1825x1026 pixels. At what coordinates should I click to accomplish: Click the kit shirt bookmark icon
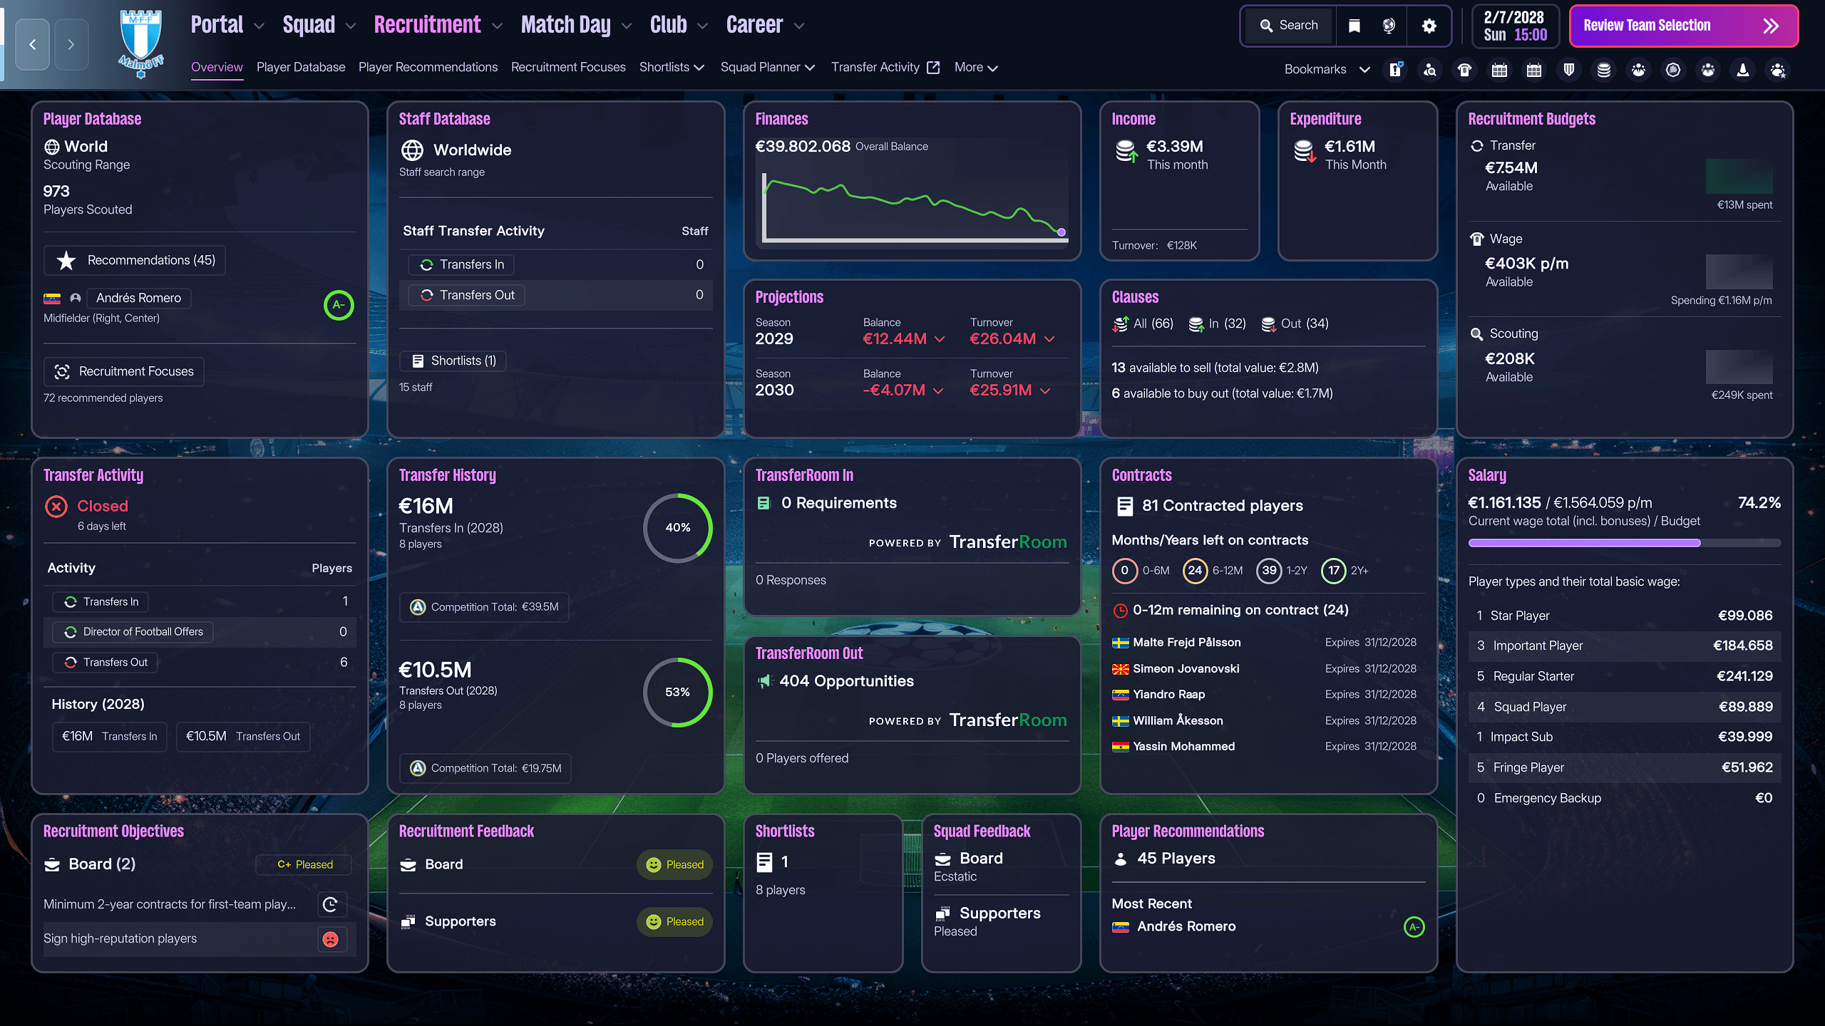[1464, 70]
